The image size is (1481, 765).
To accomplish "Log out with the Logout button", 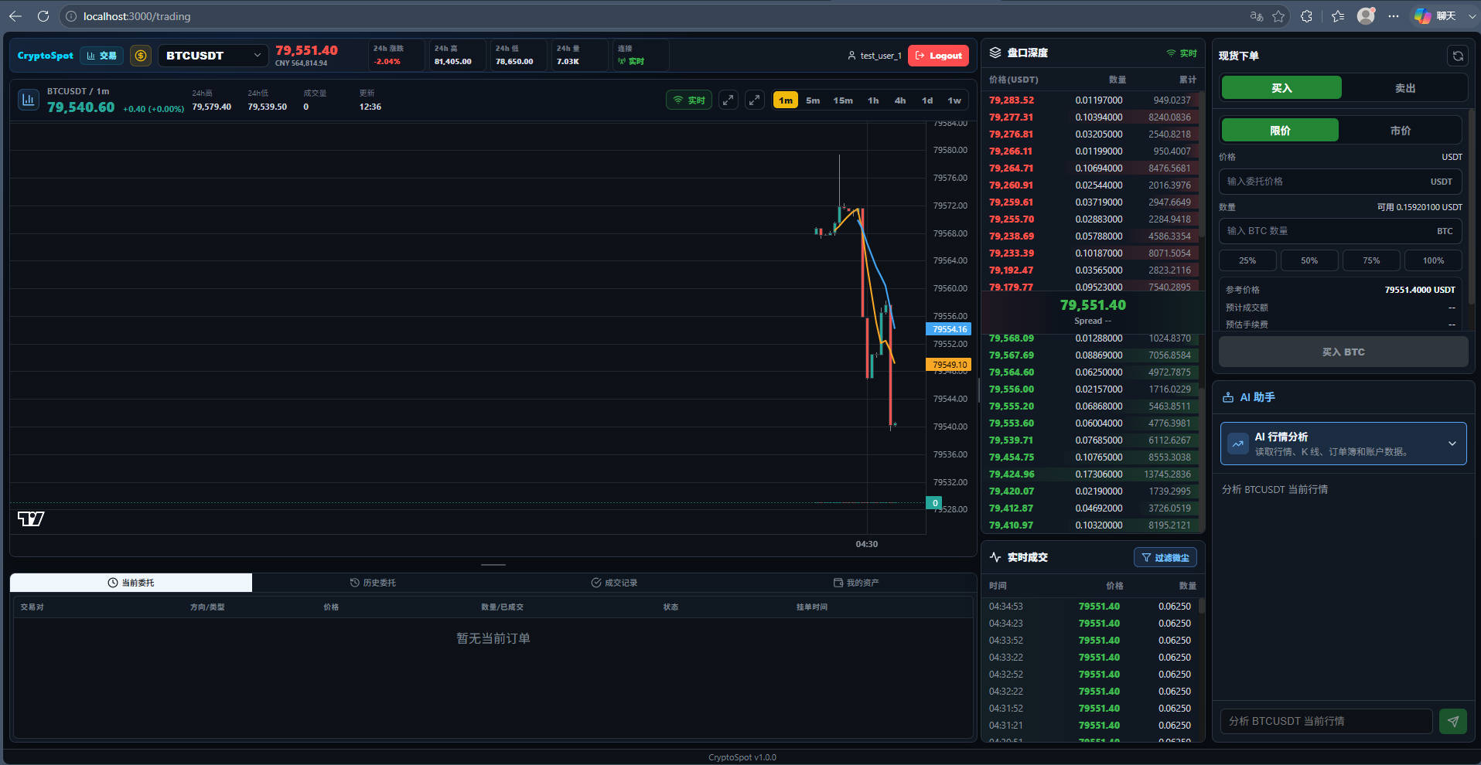I will [938, 56].
